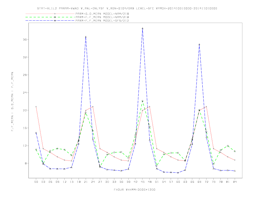Click the vertical y-axis title F.F_MEAN | O.O_MEAN

[12, 102]
